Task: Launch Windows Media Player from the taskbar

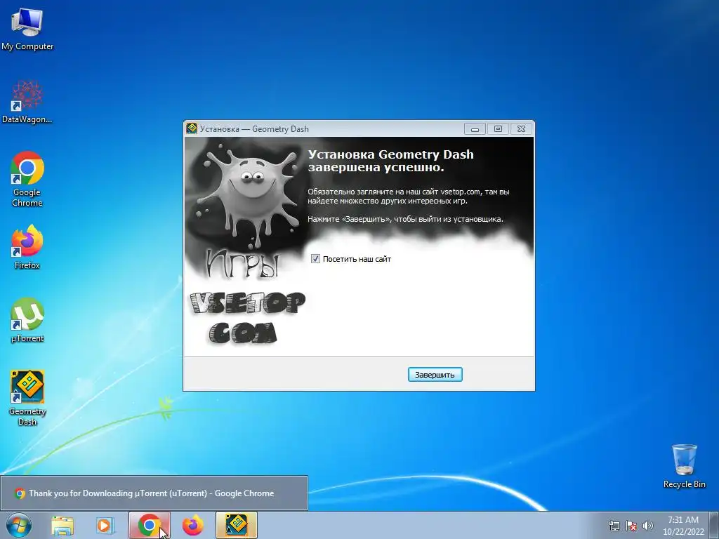Action: (105, 525)
